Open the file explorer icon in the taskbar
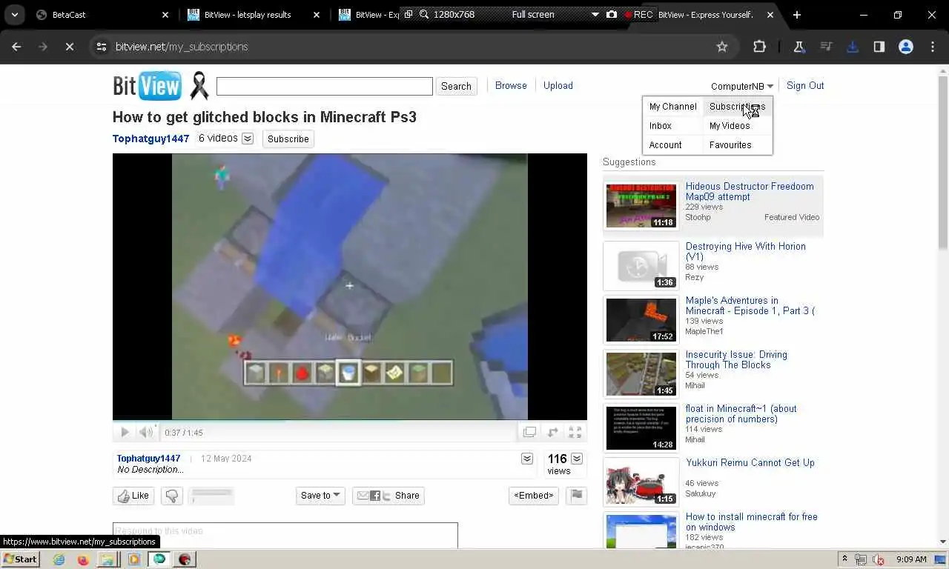The image size is (949, 569). pos(108,559)
